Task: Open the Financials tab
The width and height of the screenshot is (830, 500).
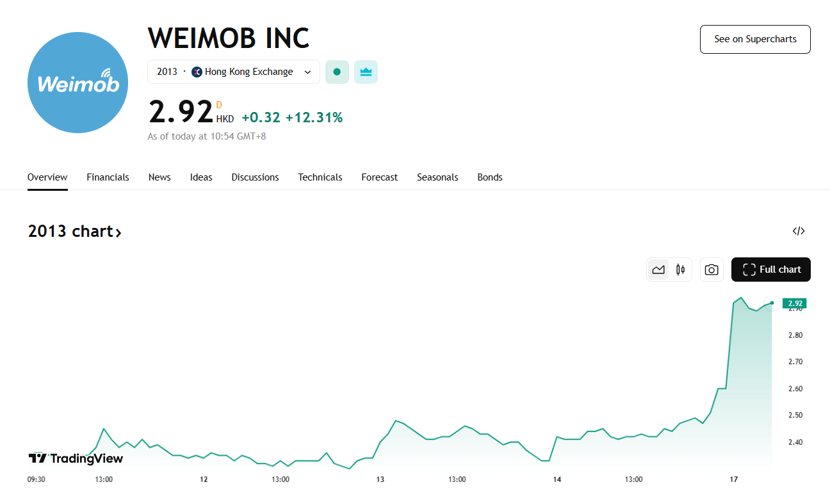Action: coord(108,177)
